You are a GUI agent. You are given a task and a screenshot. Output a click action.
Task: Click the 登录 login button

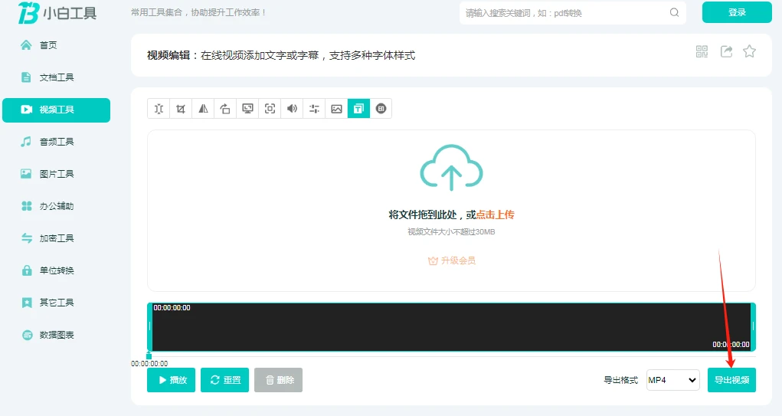[x=737, y=12]
